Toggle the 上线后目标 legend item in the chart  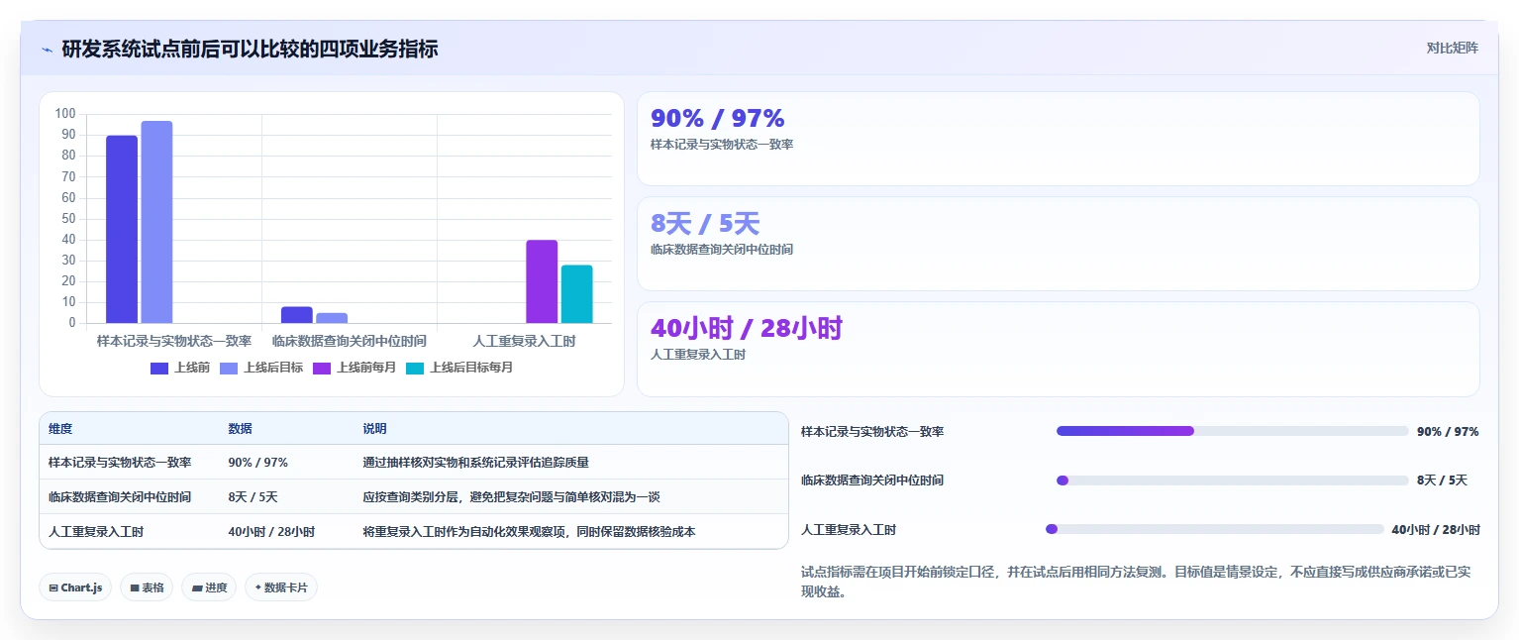(x=261, y=368)
